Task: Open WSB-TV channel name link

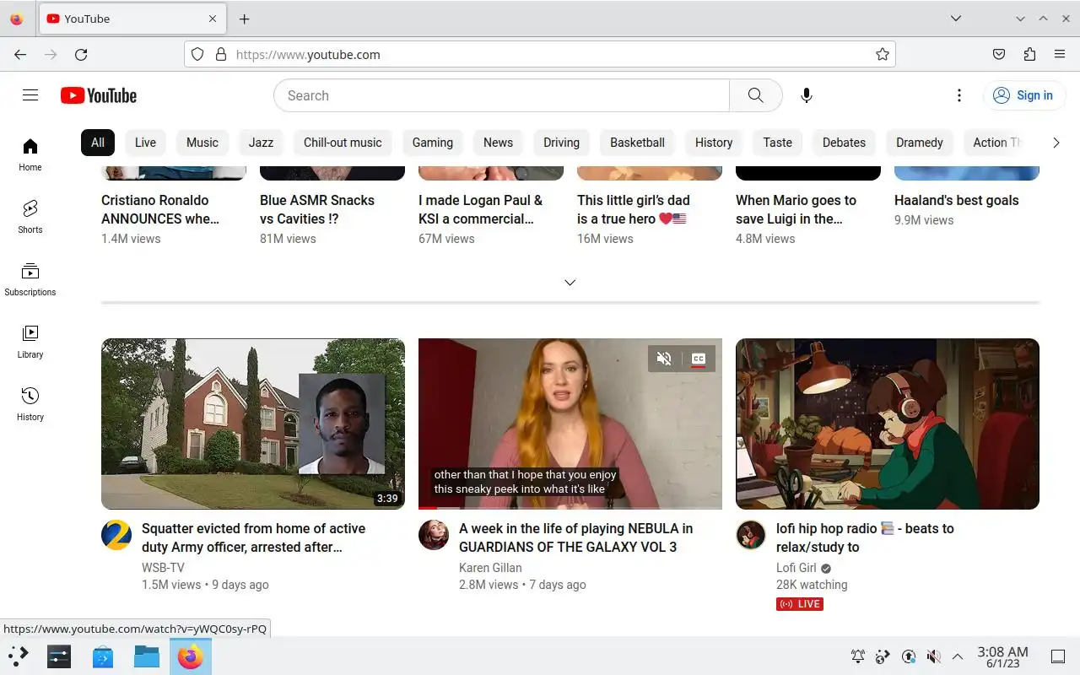Action: (x=163, y=568)
